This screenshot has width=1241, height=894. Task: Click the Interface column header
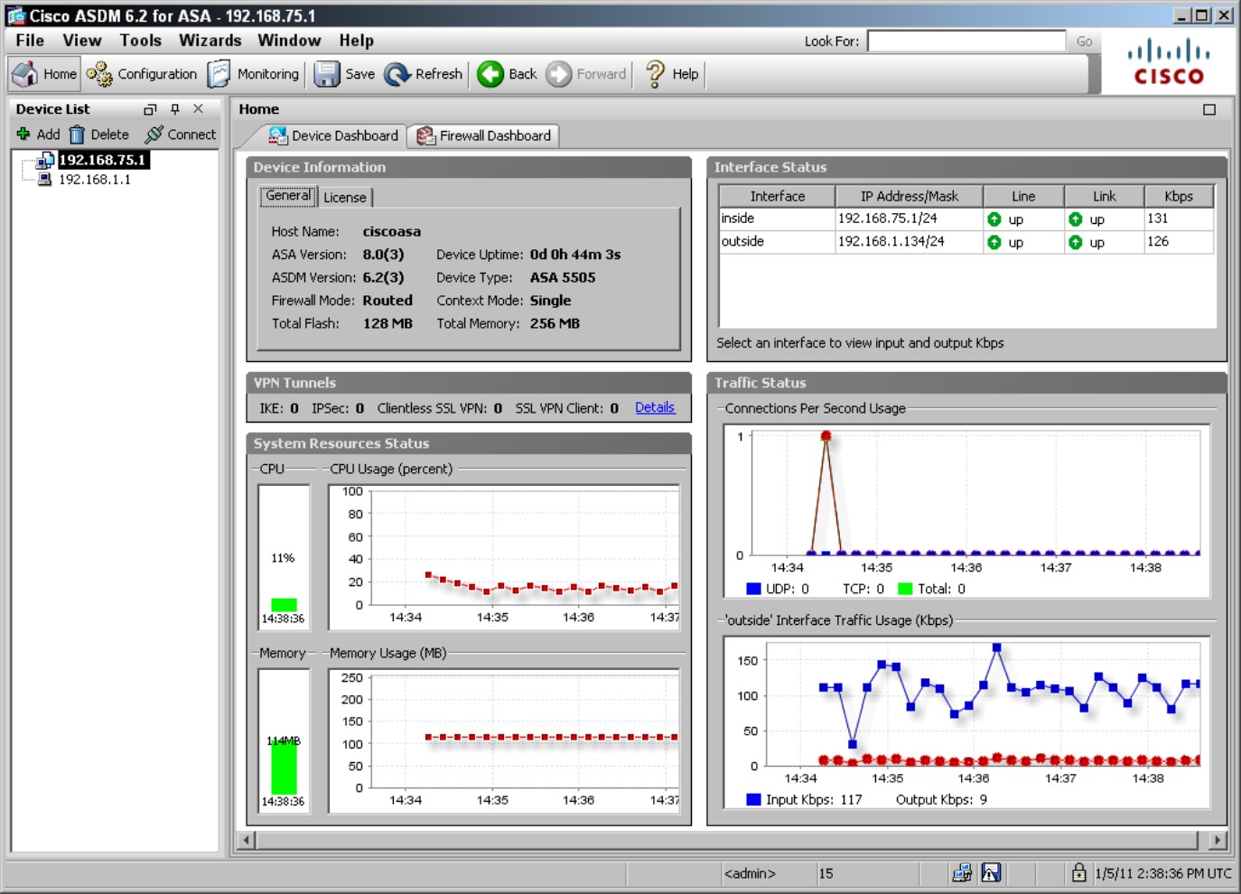pos(777,196)
